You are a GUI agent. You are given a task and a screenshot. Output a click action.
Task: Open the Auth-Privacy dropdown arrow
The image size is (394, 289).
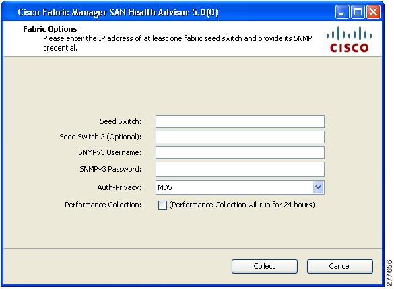click(318, 187)
